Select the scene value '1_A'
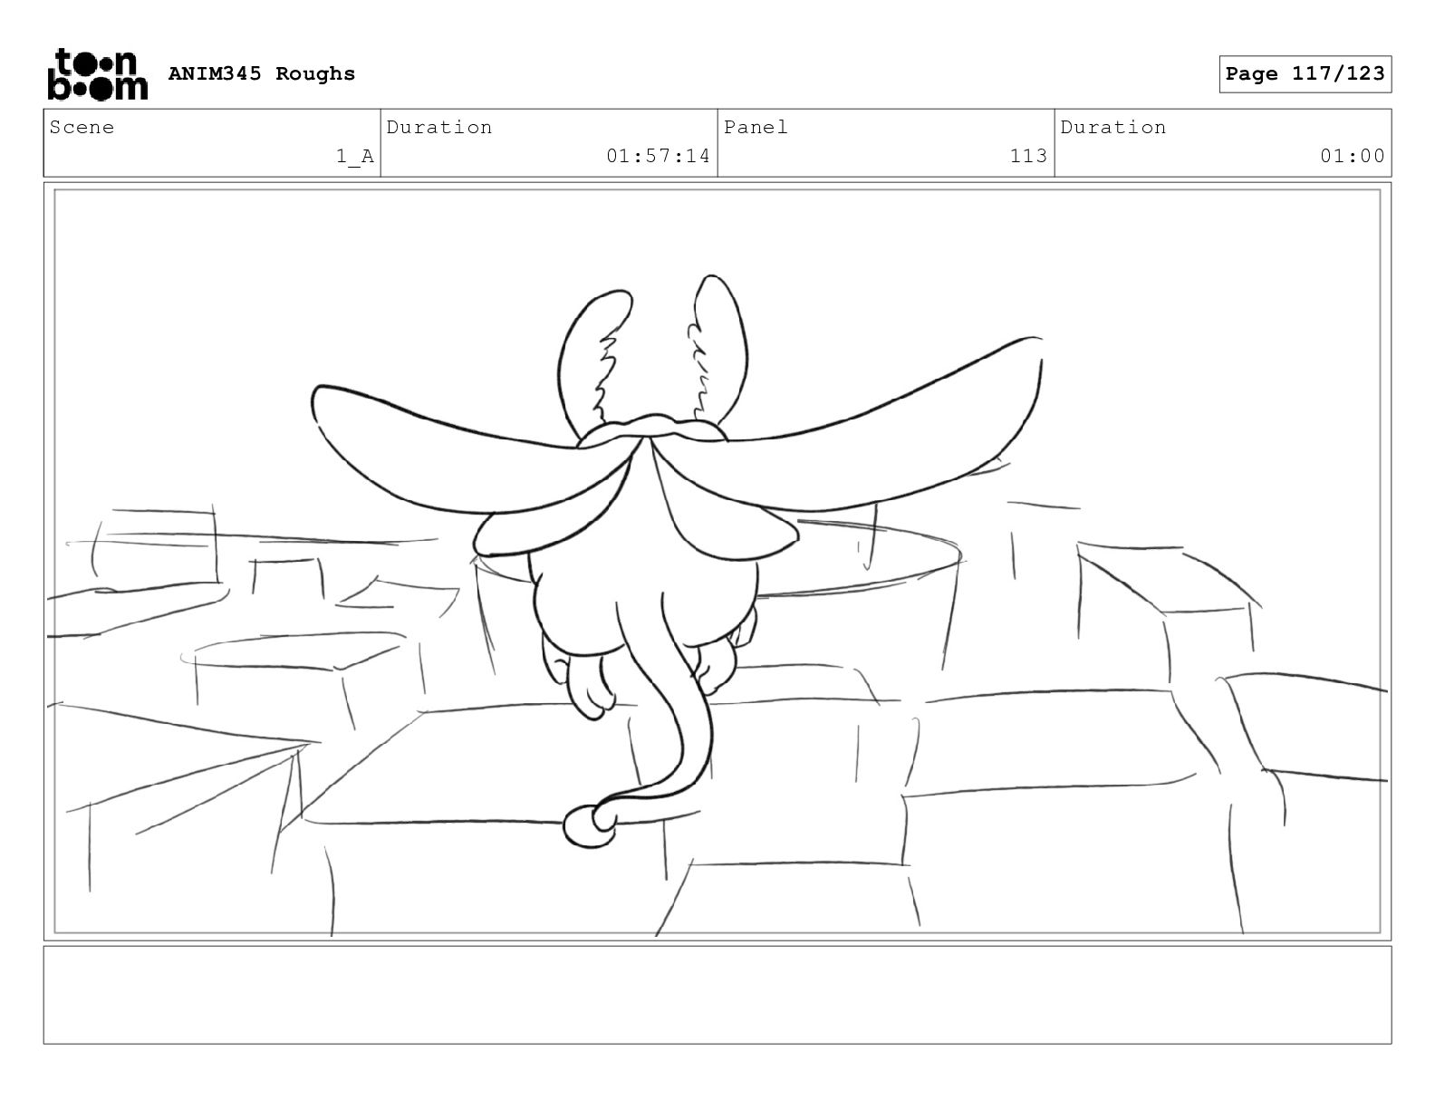Image resolution: width=1435 pixels, height=1109 pixels. click(x=355, y=156)
